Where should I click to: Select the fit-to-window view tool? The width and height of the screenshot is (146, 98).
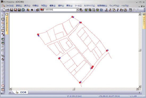pos(3,19)
